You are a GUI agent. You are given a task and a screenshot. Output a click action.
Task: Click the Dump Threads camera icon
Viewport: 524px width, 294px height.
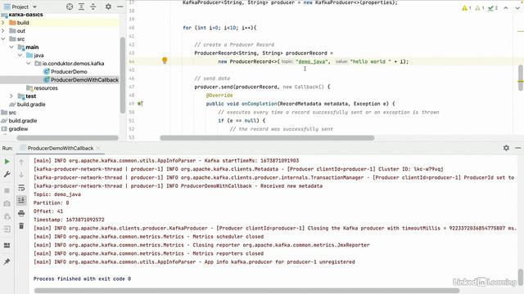click(7, 203)
